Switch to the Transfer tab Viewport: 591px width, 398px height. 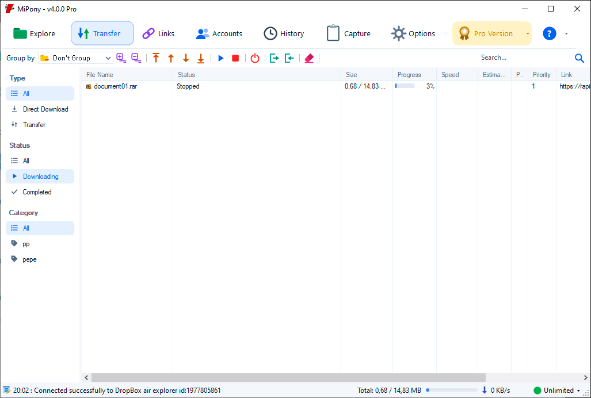(x=102, y=33)
